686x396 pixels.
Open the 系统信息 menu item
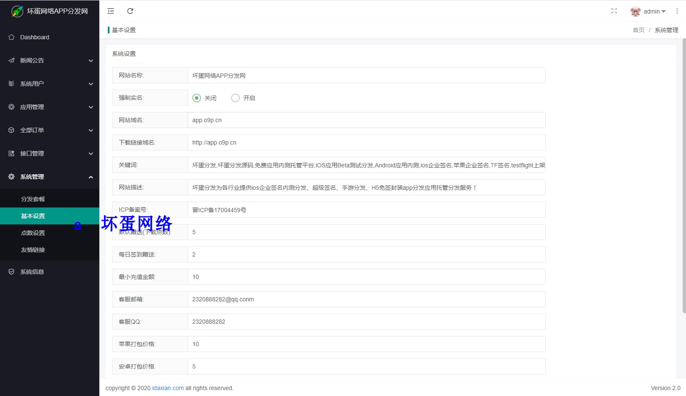click(49, 272)
